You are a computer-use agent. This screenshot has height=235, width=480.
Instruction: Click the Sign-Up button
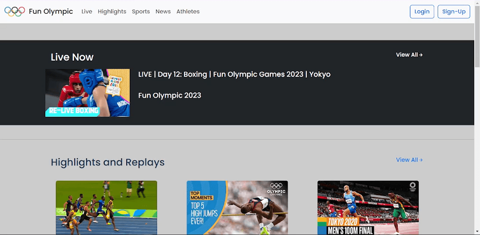(454, 12)
